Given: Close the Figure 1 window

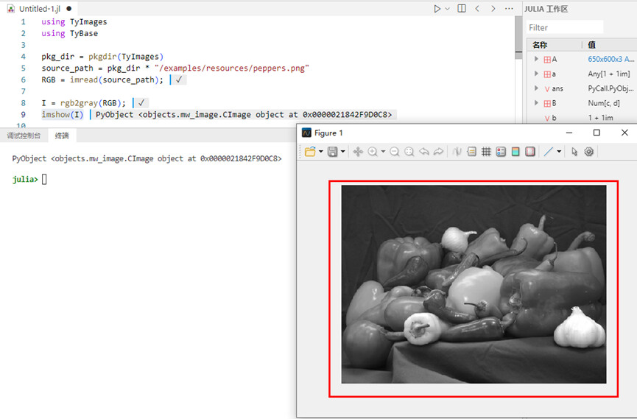Looking at the screenshot, I should click(x=624, y=133).
